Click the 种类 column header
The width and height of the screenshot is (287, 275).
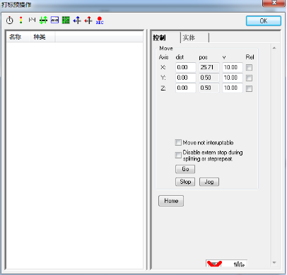click(x=42, y=37)
